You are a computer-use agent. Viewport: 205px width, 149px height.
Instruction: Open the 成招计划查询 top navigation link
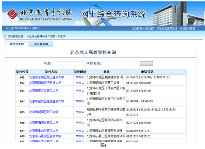[187, 28]
